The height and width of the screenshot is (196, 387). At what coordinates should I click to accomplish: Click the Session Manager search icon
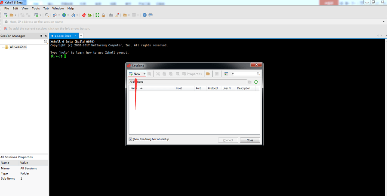46,42
